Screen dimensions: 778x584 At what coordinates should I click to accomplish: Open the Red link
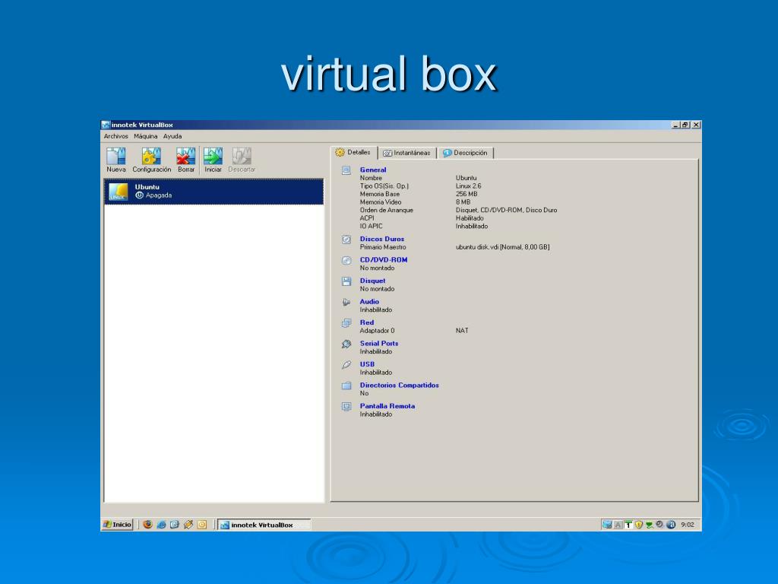click(x=367, y=322)
